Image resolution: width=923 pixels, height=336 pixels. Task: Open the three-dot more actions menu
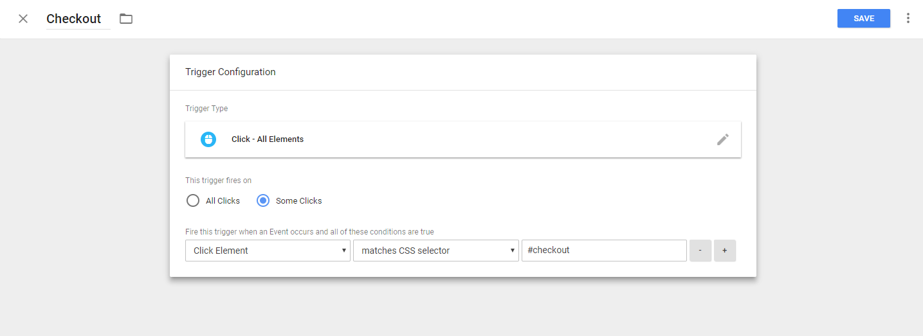point(908,19)
